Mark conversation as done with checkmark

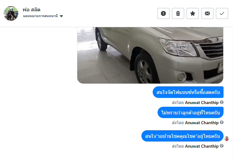point(222,13)
